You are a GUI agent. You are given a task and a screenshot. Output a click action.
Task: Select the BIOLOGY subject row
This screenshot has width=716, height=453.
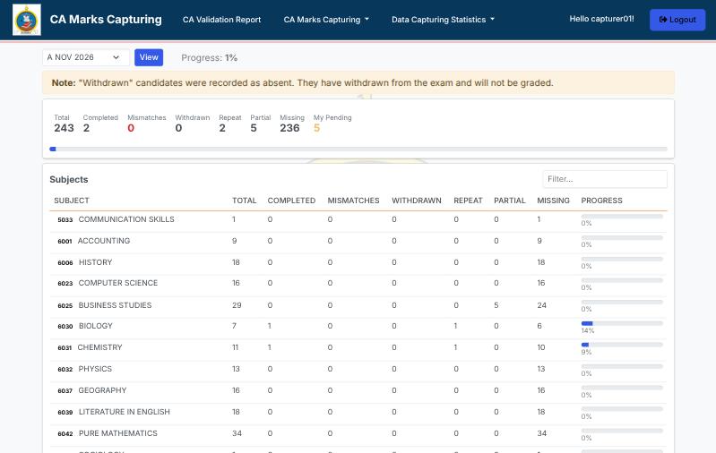tap(358, 328)
